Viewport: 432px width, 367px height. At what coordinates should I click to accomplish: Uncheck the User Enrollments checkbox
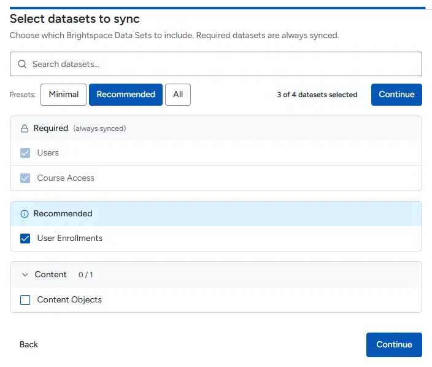point(25,239)
